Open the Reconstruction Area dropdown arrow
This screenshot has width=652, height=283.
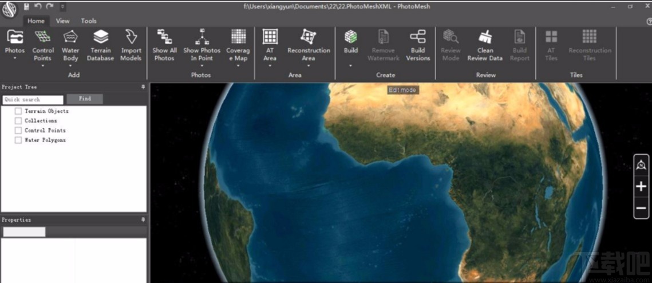[x=308, y=66]
